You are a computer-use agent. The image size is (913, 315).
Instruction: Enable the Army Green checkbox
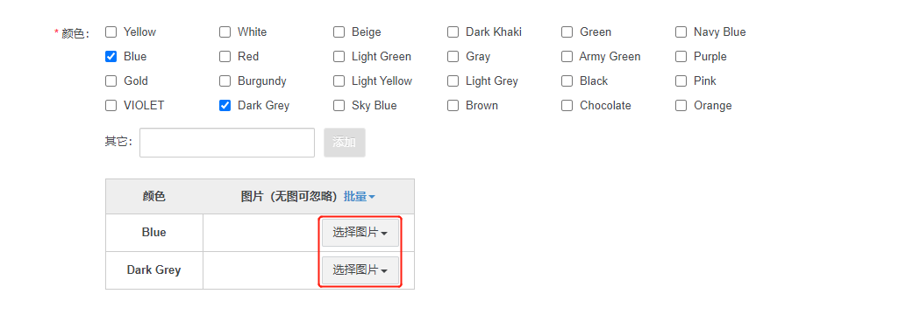pyautogui.click(x=567, y=56)
